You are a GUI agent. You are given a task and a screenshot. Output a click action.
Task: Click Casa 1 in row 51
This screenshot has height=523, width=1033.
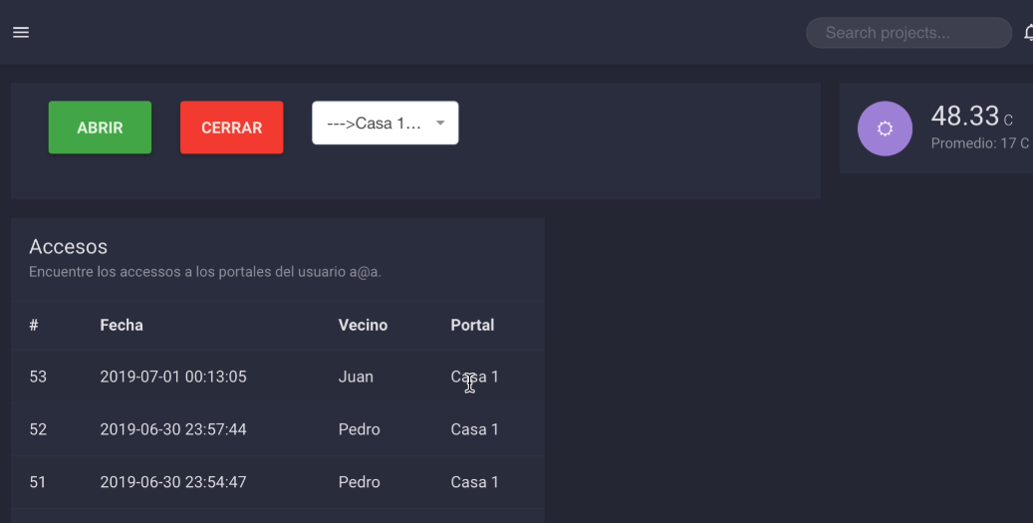point(474,482)
